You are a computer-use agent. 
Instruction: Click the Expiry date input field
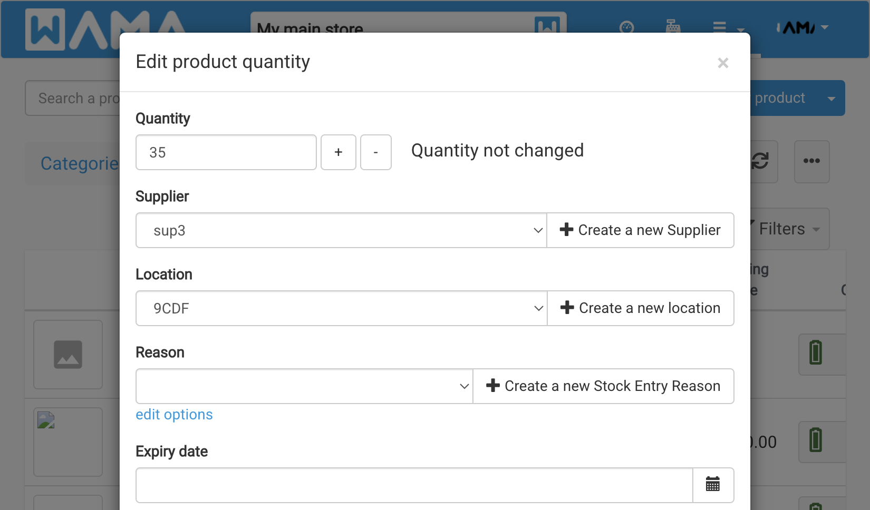pyautogui.click(x=414, y=485)
